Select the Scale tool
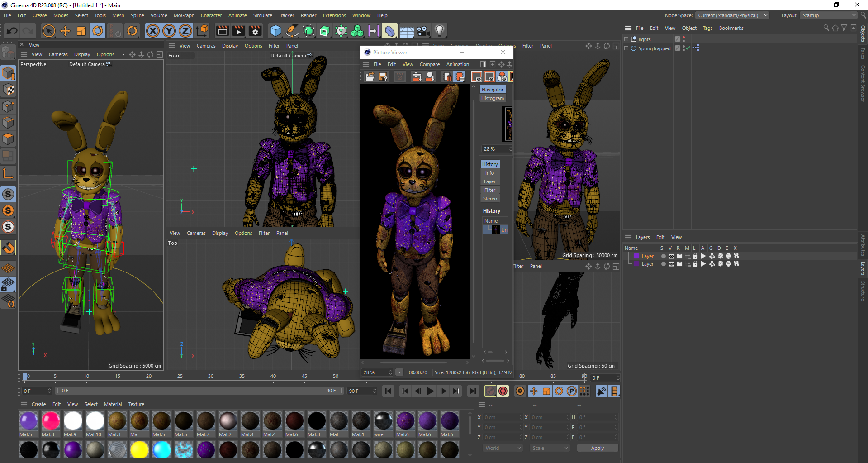Image resolution: width=868 pixels, height=463 pixels. click(x=81, y=31)
